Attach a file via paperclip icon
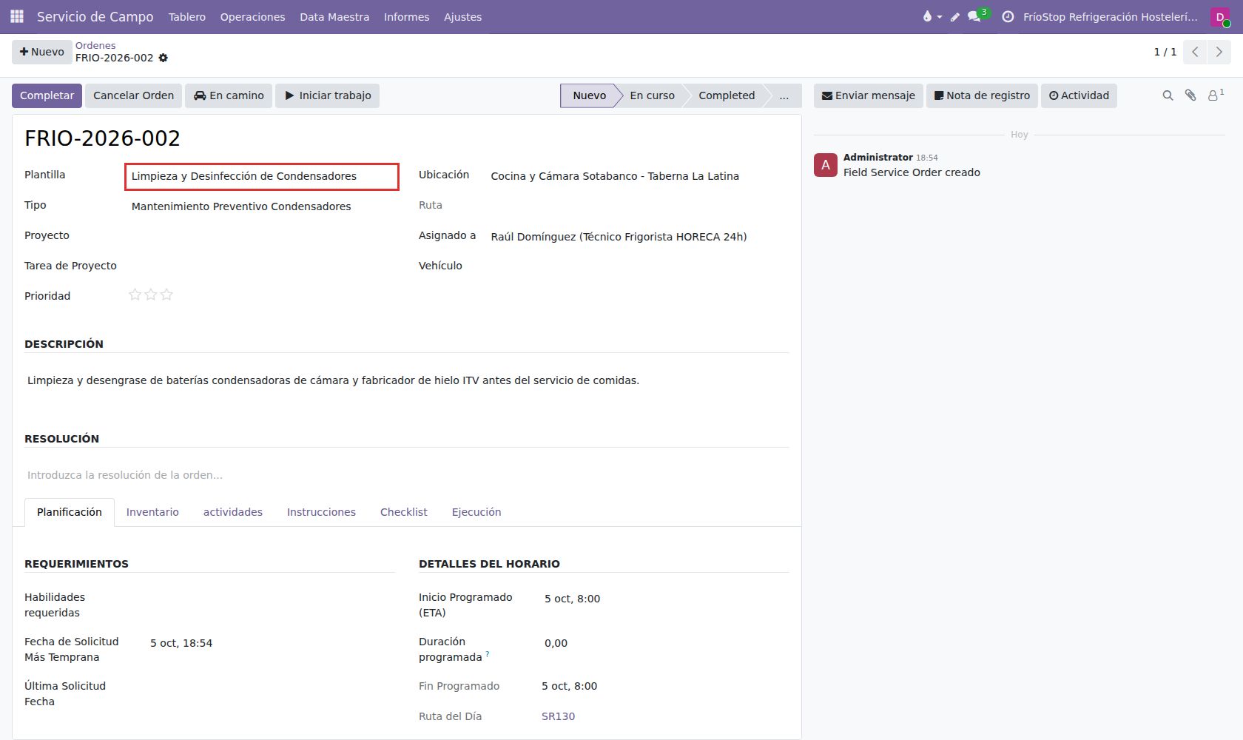This screenshot has height=740, width=1243. pos(1190,95)
